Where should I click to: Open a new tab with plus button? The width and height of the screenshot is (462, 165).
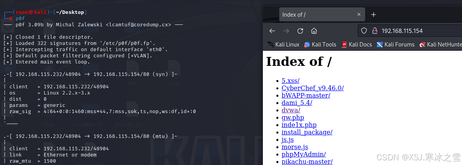point(374,14)
